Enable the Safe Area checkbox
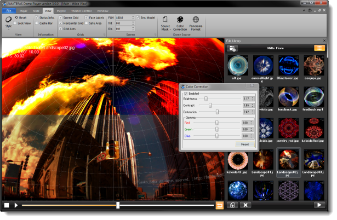This screenshot has height=220, width=337. pyautogui.click(x=87, y=23)
